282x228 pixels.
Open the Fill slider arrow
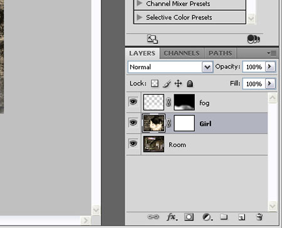270,84
